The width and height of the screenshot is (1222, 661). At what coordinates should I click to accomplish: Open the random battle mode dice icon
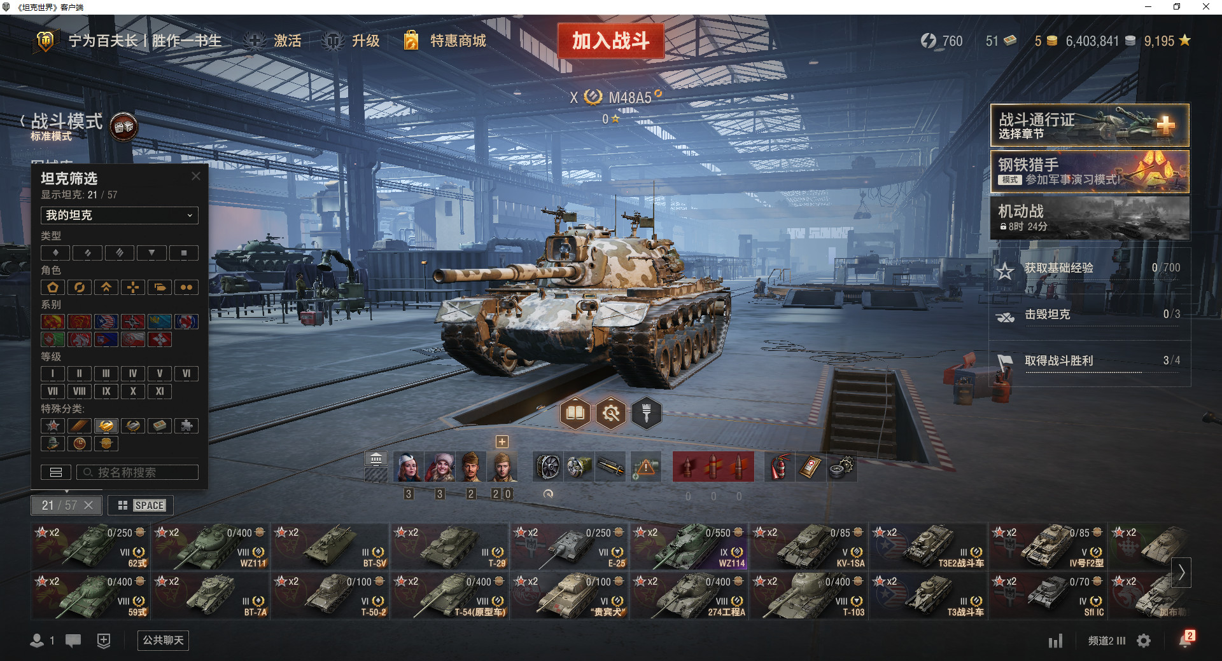point(124,127)
